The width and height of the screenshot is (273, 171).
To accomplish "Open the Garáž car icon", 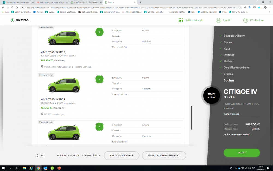I will 218,20.
